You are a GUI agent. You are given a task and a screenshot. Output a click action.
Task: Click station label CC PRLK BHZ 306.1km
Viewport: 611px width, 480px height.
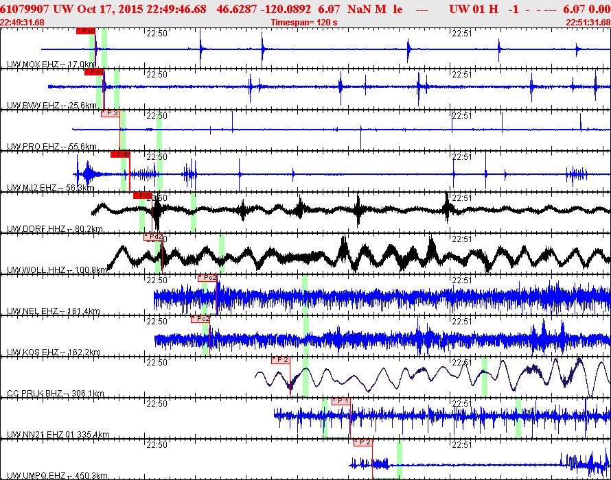pyautogui.click(x=56, y=394)
